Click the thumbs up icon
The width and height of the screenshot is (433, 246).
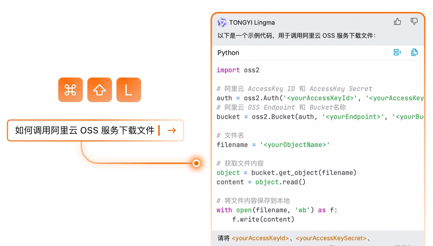tap(398, 22)
